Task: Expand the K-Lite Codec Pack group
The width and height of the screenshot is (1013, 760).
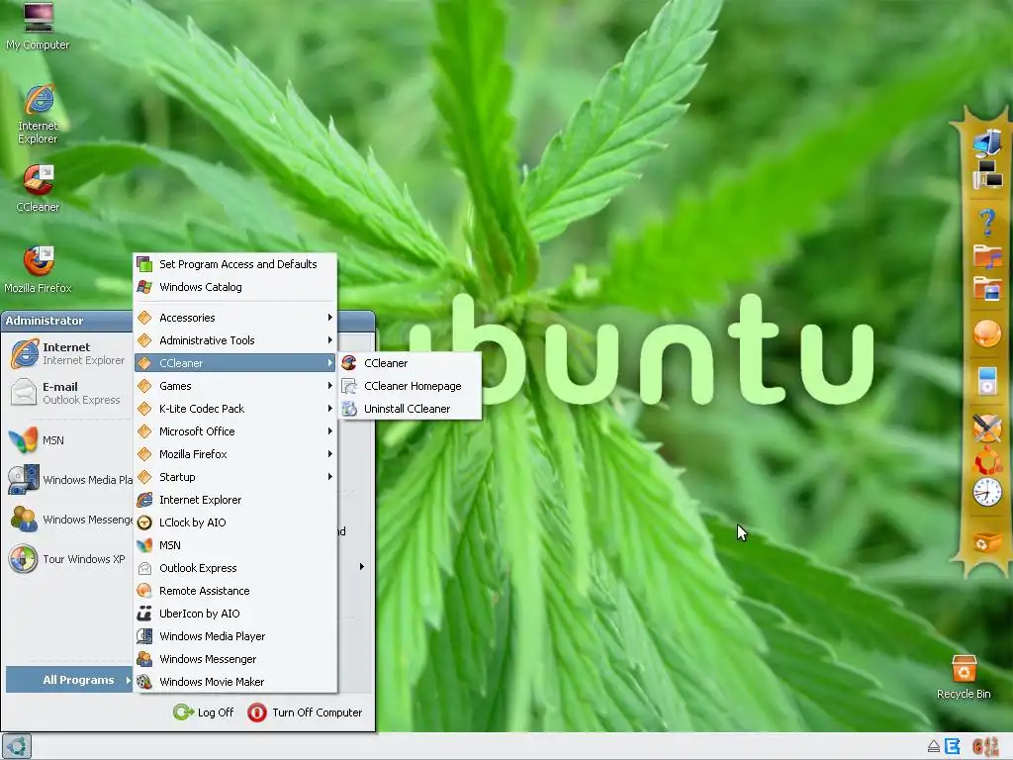Action: pyautogui.click(x=235, y=409)
